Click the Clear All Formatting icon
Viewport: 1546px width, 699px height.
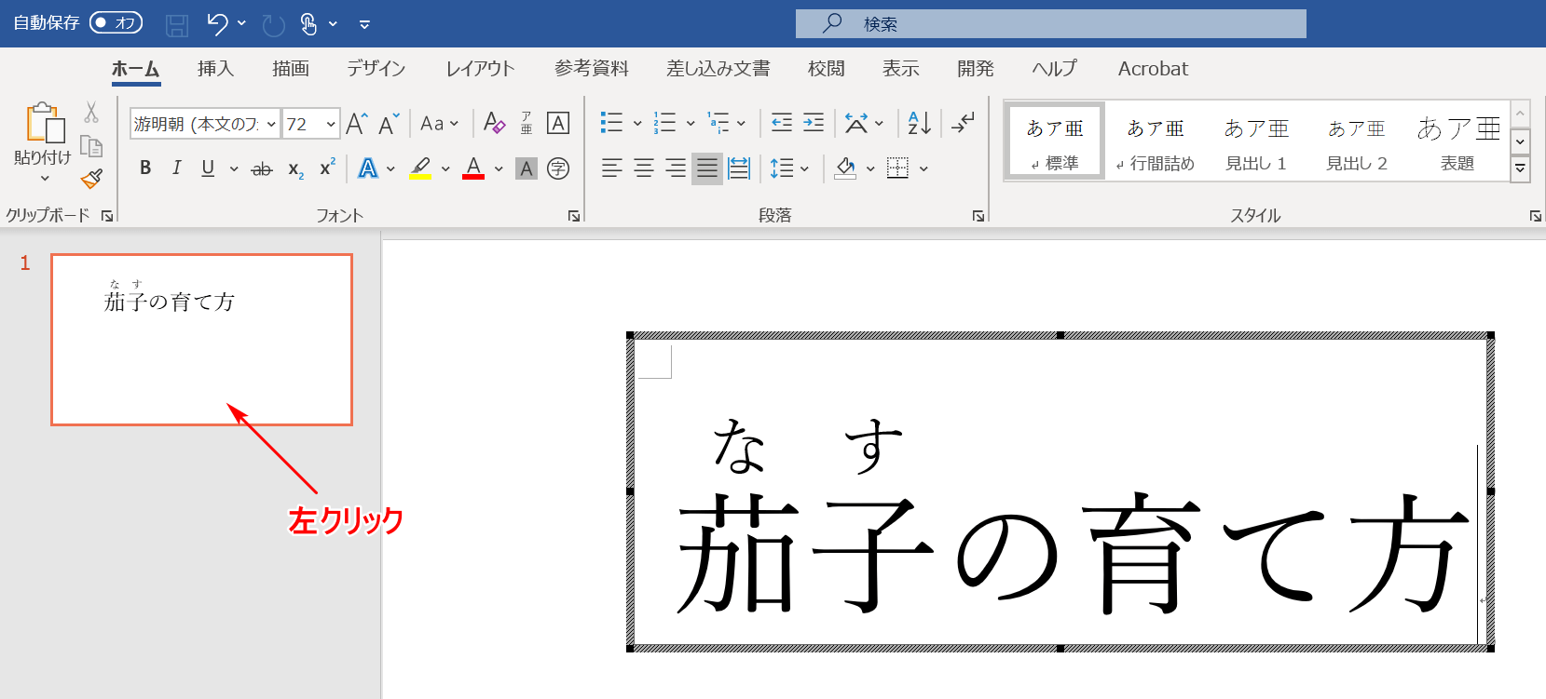pos(494,123)
